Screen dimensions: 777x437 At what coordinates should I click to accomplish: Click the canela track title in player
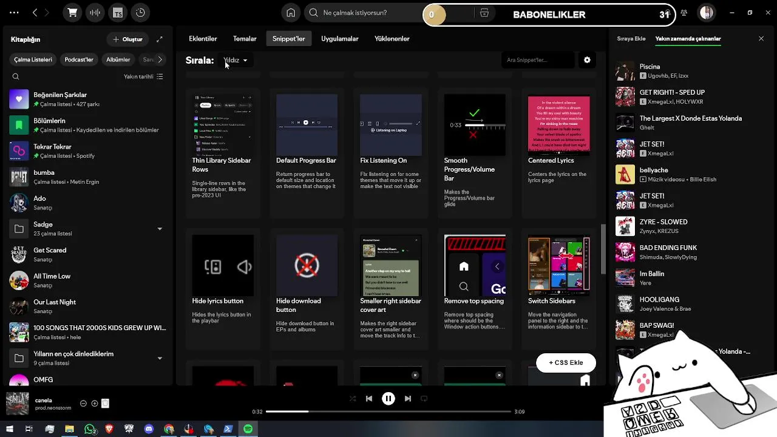tap(43, 401)
